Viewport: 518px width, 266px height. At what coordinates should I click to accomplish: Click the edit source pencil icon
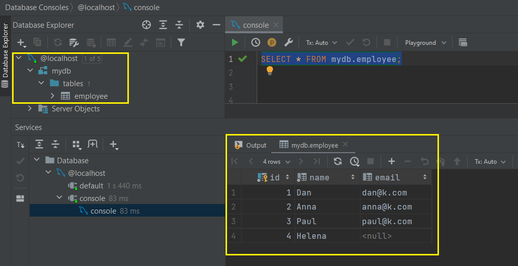pos(128,42)
